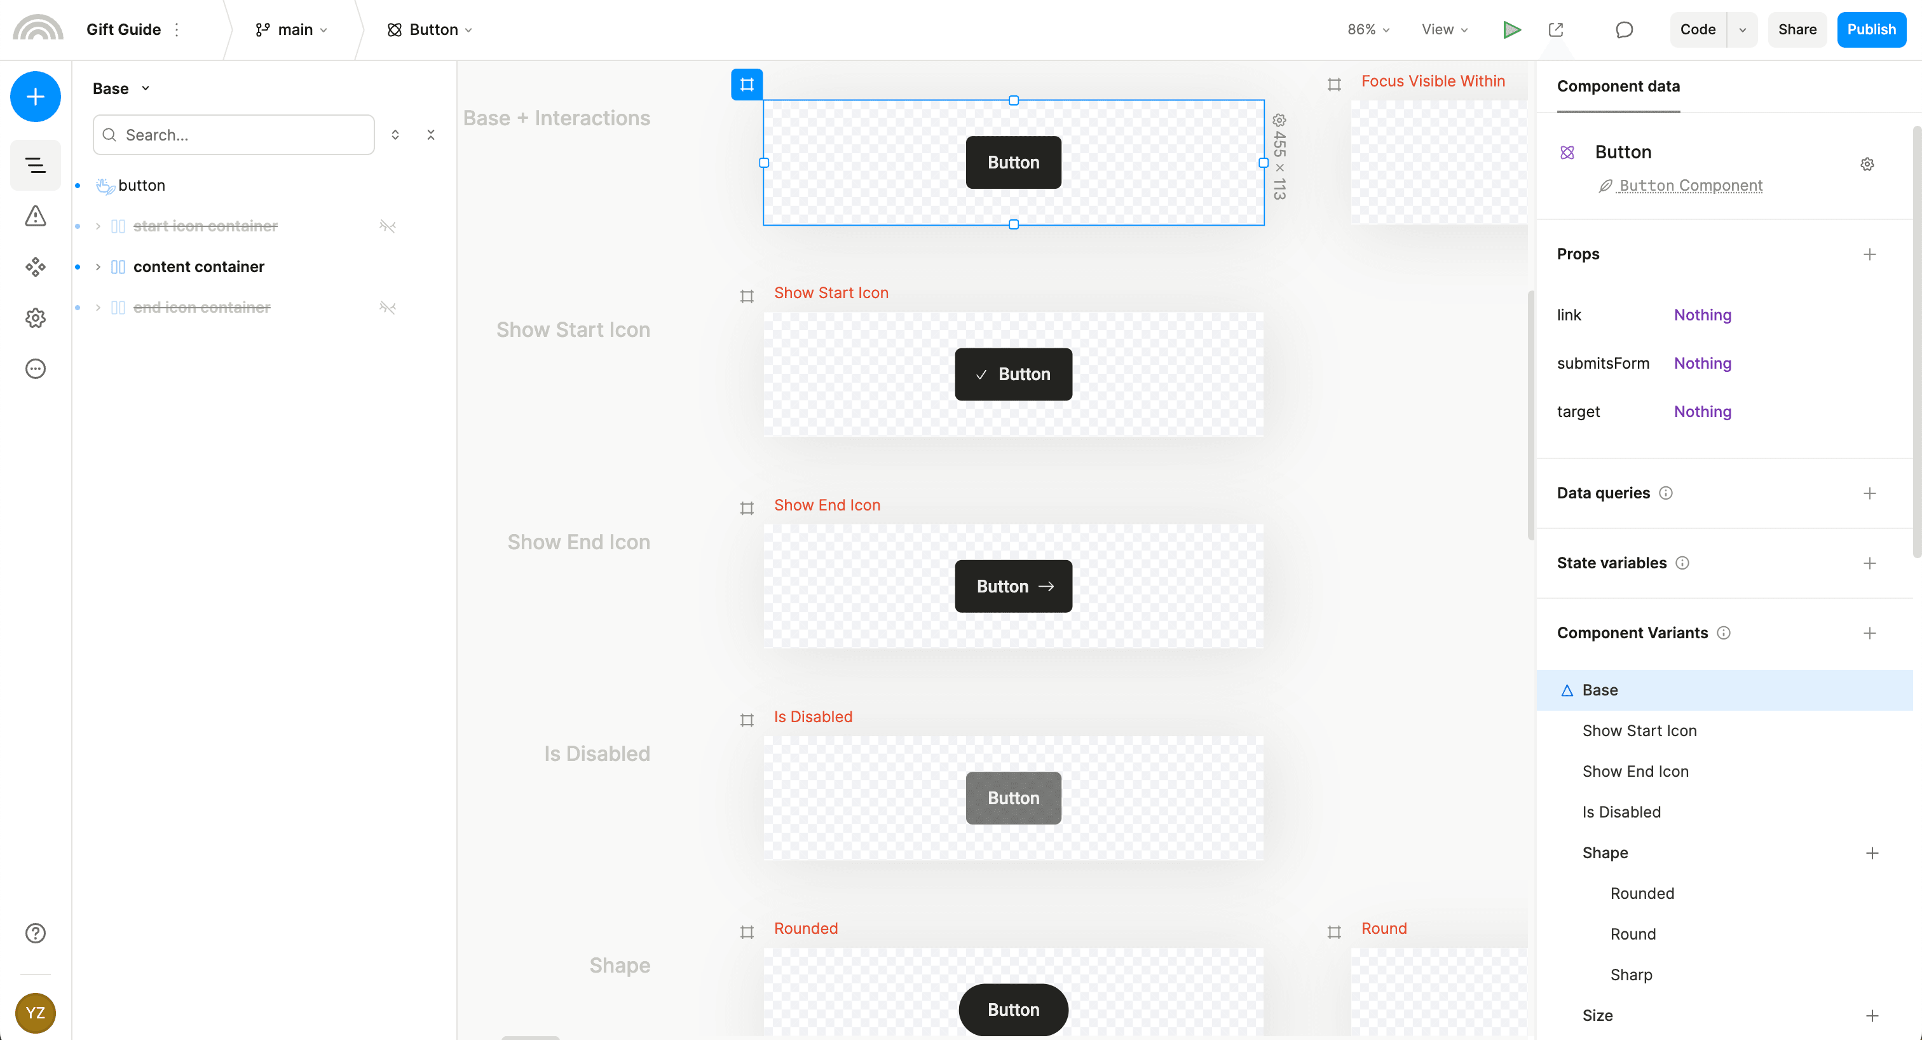This screenshot has height=1040, width=1922.
Task: Click the component settings gear icon
Action: (1867, 164)
